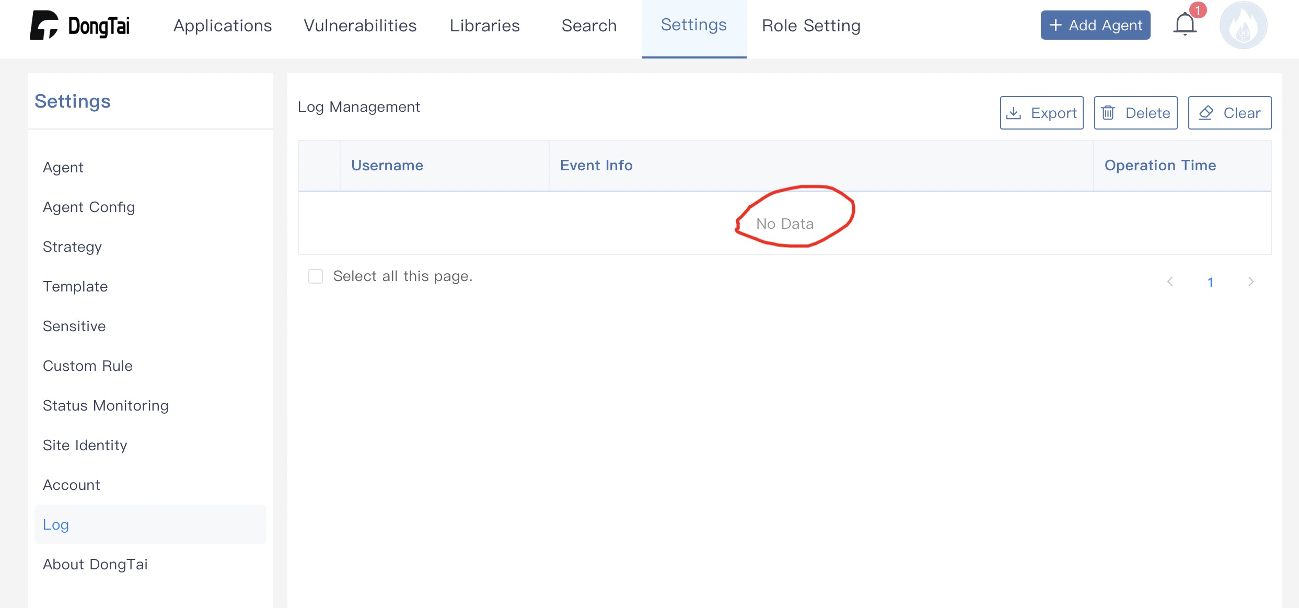Open the user avatar menu
This screenshot has width=1299, height=608.
coord(1243,25)
